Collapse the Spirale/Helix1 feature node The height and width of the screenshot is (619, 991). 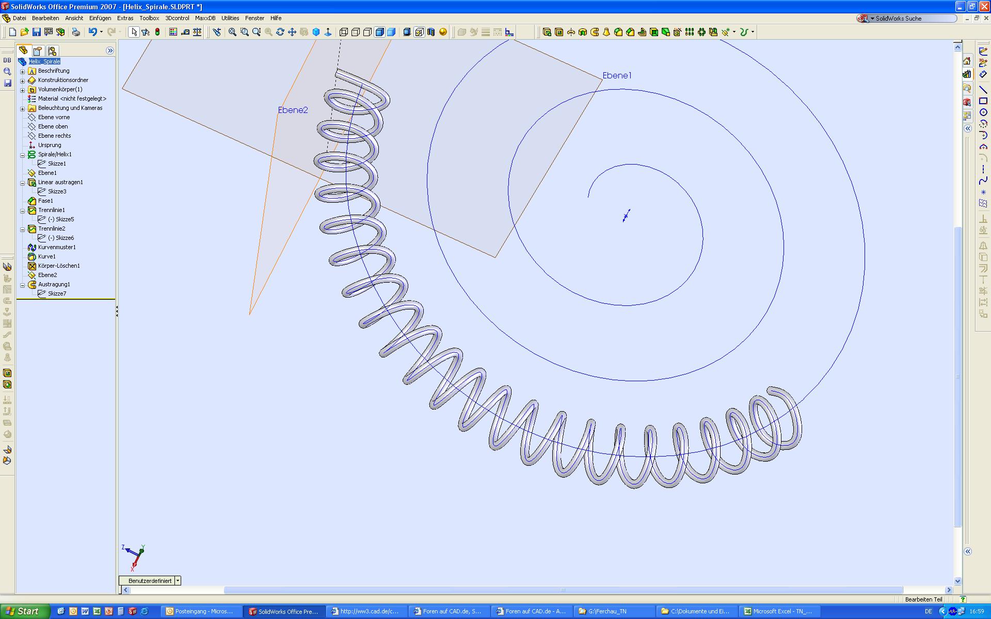(x=22, y=154)
